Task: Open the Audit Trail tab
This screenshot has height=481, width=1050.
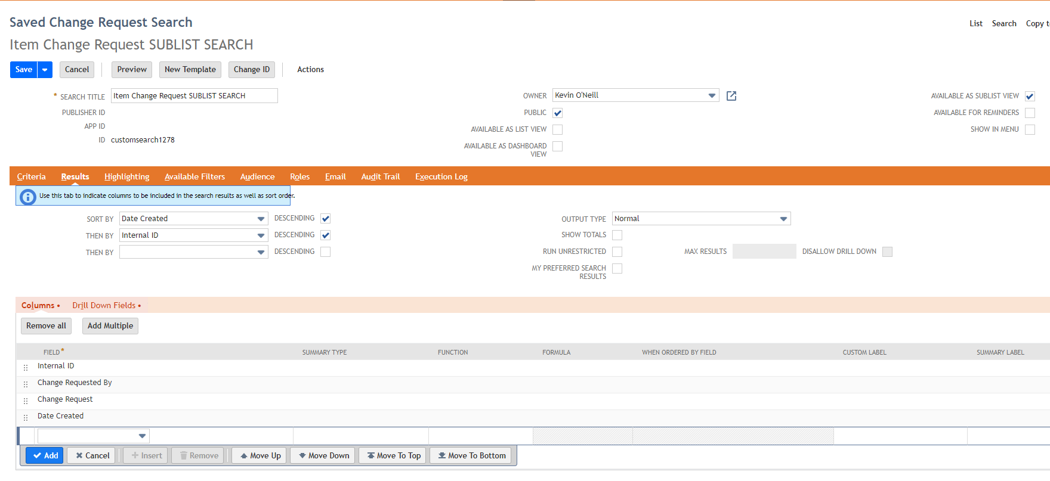Action: [x=381, y=177]
